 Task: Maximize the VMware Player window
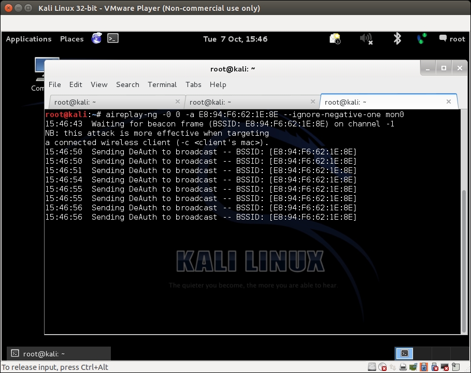(x=28, y=8)
